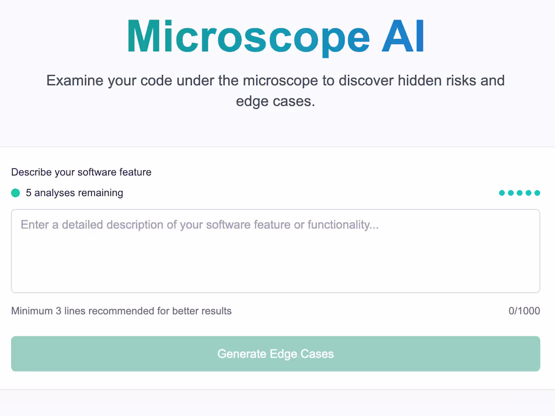
Task: Click the green status dot indicator
Action: [x=15, y=193]
